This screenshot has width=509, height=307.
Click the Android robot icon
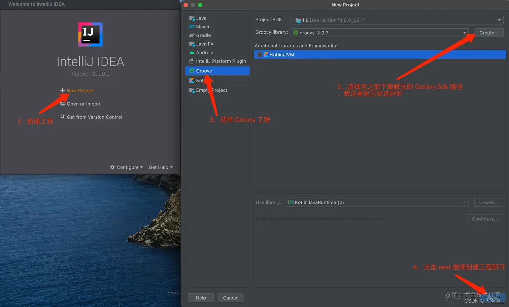click(192, 52)
